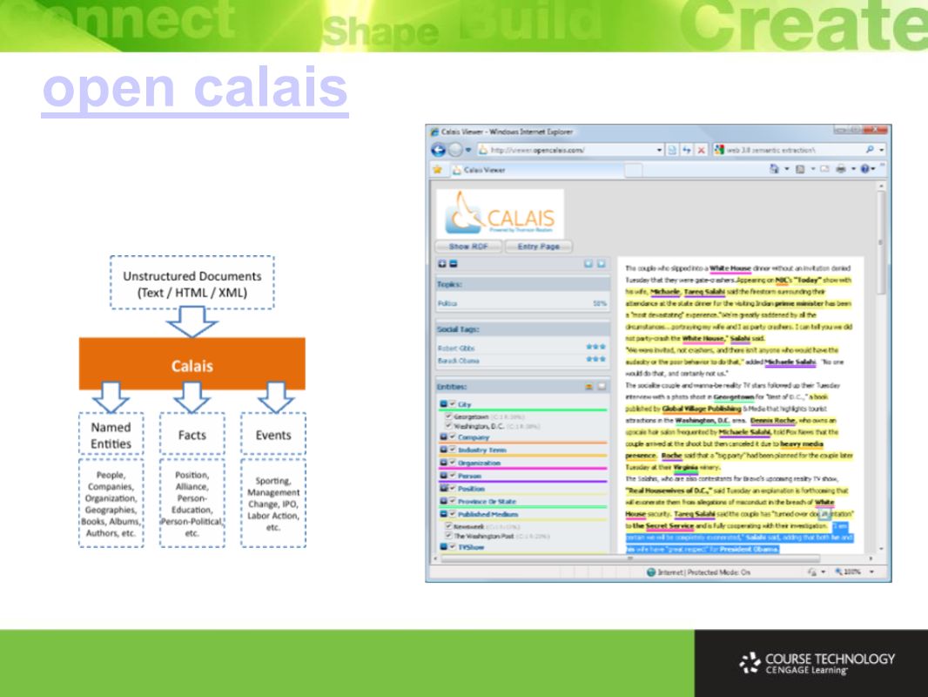Select the Calais Viewer tab
This screenshot has height=697, width=928.
(x=535, y=170)
